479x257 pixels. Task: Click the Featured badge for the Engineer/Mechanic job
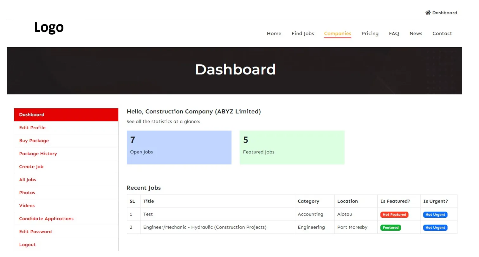pyautogui.click(x=391, y=227)
